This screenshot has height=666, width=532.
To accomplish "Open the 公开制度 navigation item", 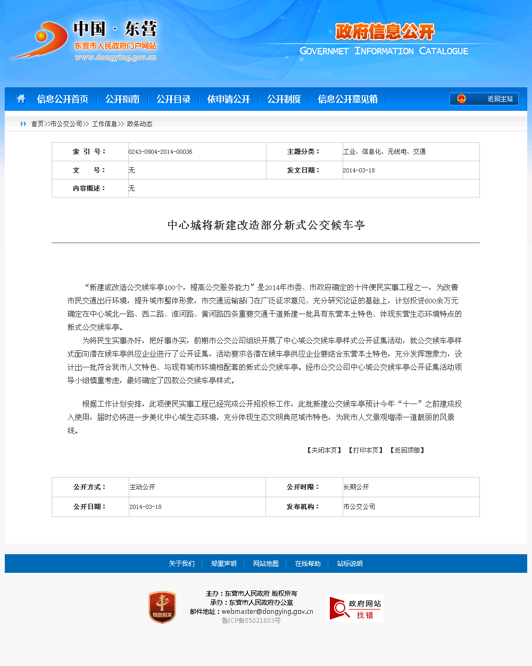I will pos(284,99).
